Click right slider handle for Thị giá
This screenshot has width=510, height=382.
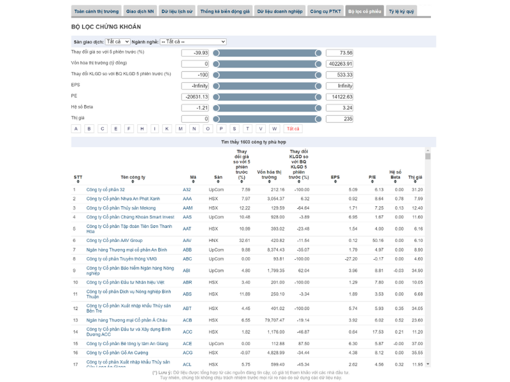(318, 119)
